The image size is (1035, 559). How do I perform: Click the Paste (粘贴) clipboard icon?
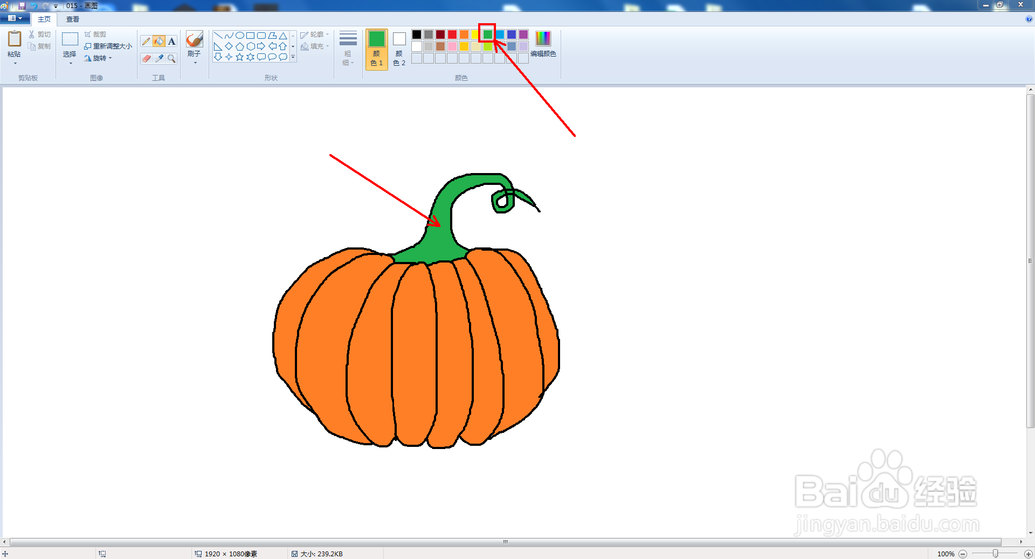(x=15, y=39)
